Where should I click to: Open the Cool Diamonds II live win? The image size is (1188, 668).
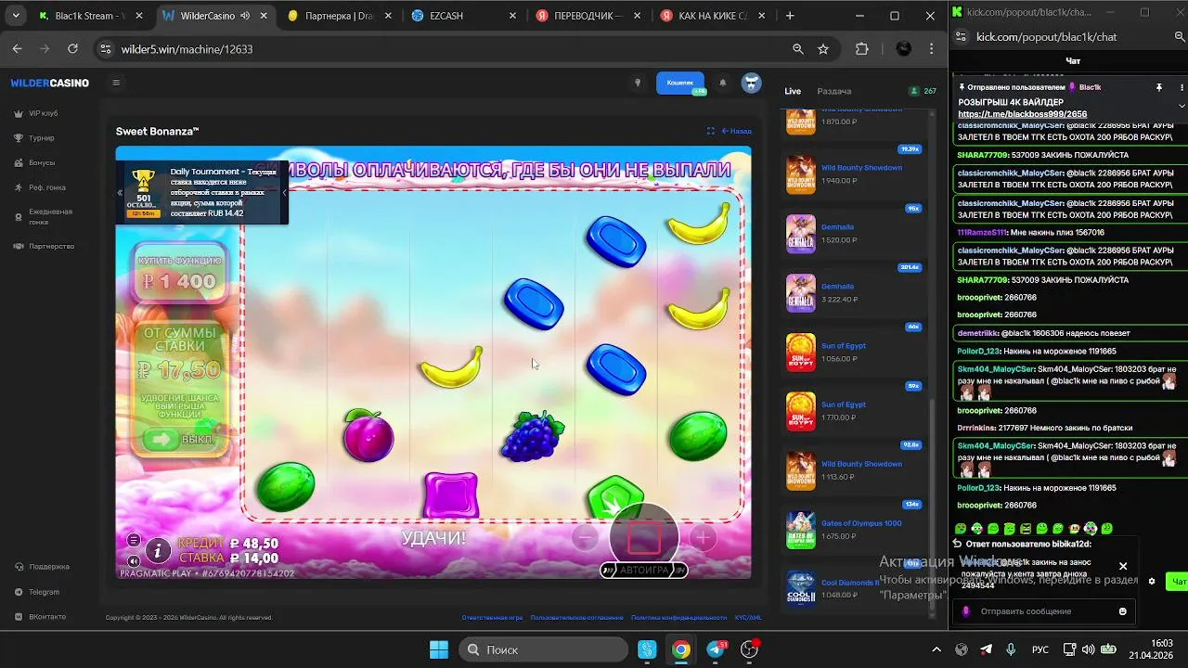point(856,588)
